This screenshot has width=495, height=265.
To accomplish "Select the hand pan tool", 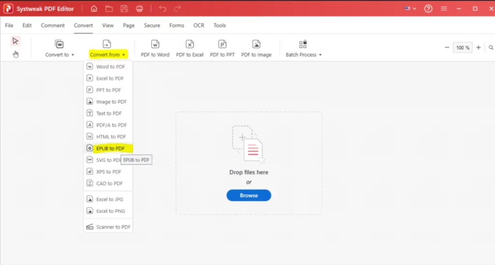I will point(15,54).
